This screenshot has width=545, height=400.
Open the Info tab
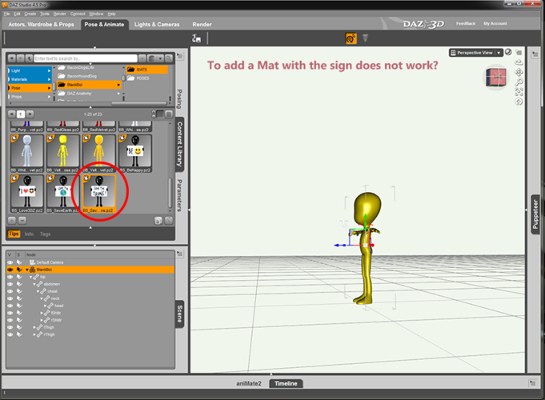29,234
